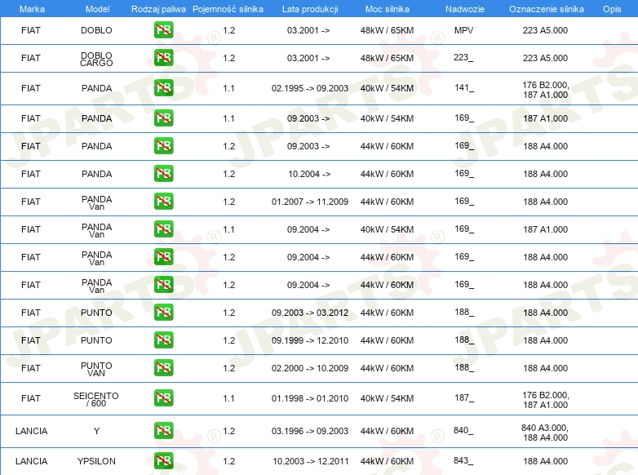Select the YPSILON model cell
The width and height of the screenshot is (638, 475).
[x=96, y=461]
